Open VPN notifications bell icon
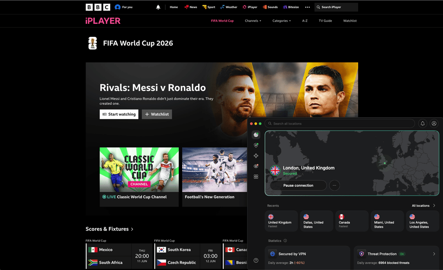The image size is (443, 270). [x=423, y=123]
